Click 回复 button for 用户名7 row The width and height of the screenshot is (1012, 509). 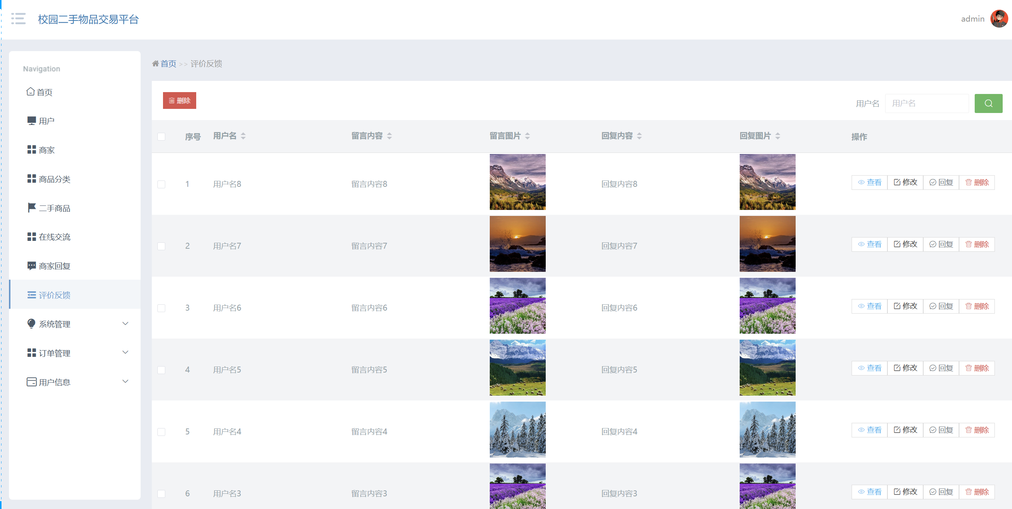941,244
